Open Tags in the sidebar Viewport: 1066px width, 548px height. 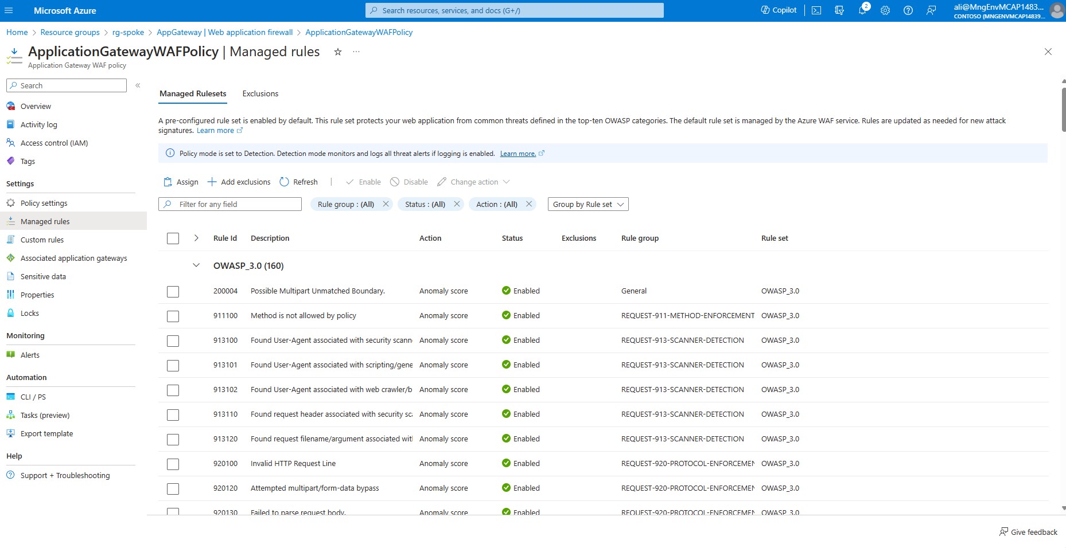pos(28,161)
